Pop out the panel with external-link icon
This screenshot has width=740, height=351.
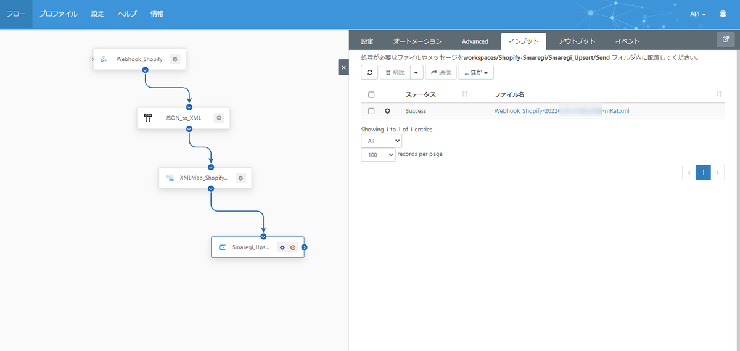pyautogui.click(x=725, y=41)
